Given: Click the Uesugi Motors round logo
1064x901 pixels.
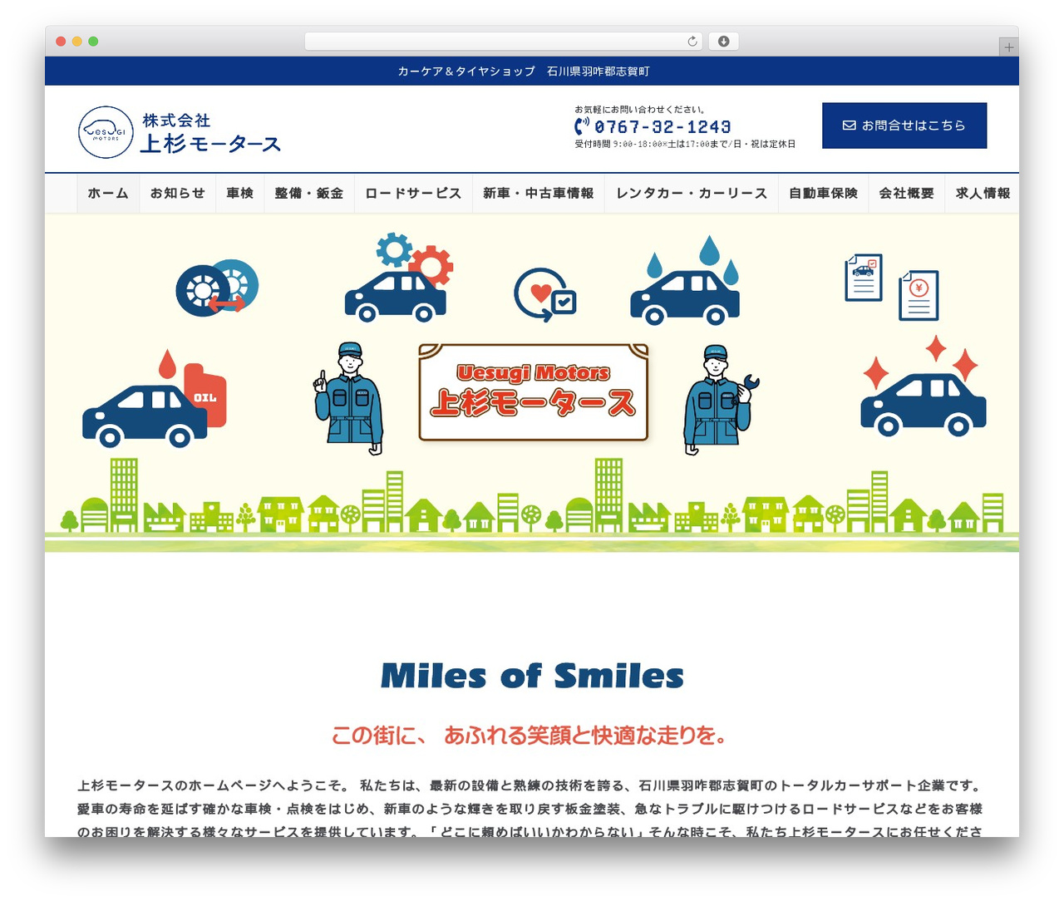Looking at the screenshot, I should 106,132.
